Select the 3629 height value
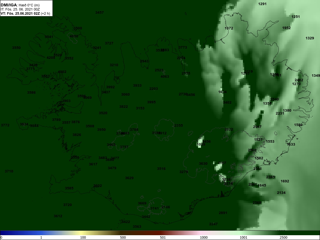 pyautogui.click(x=129, y=178)
